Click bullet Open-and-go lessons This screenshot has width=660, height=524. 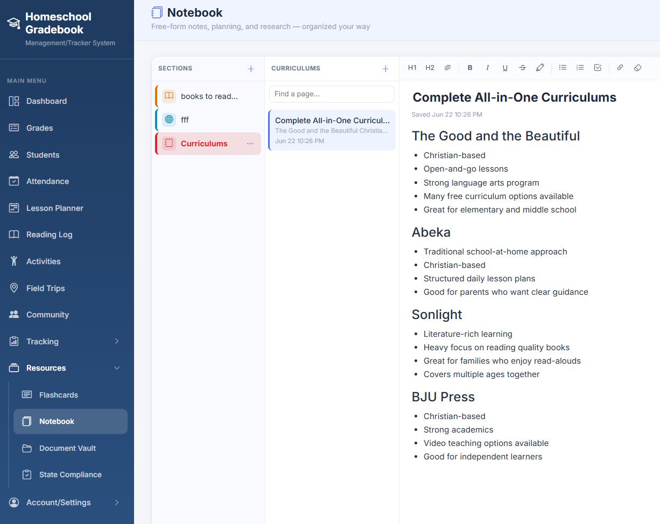tap(466, 169)
